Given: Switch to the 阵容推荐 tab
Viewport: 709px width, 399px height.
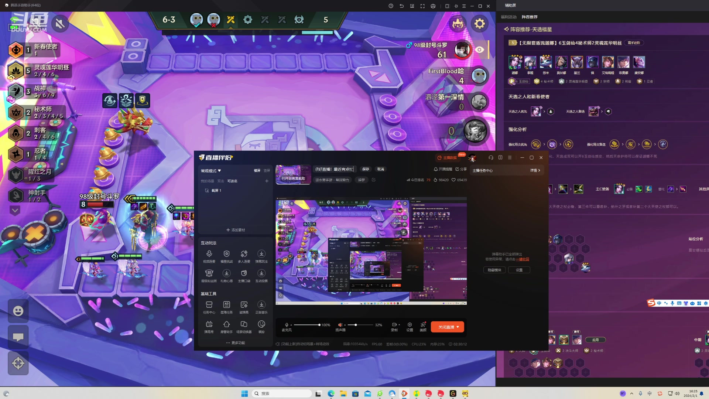Looking at the screenshot, I should 530,17.
